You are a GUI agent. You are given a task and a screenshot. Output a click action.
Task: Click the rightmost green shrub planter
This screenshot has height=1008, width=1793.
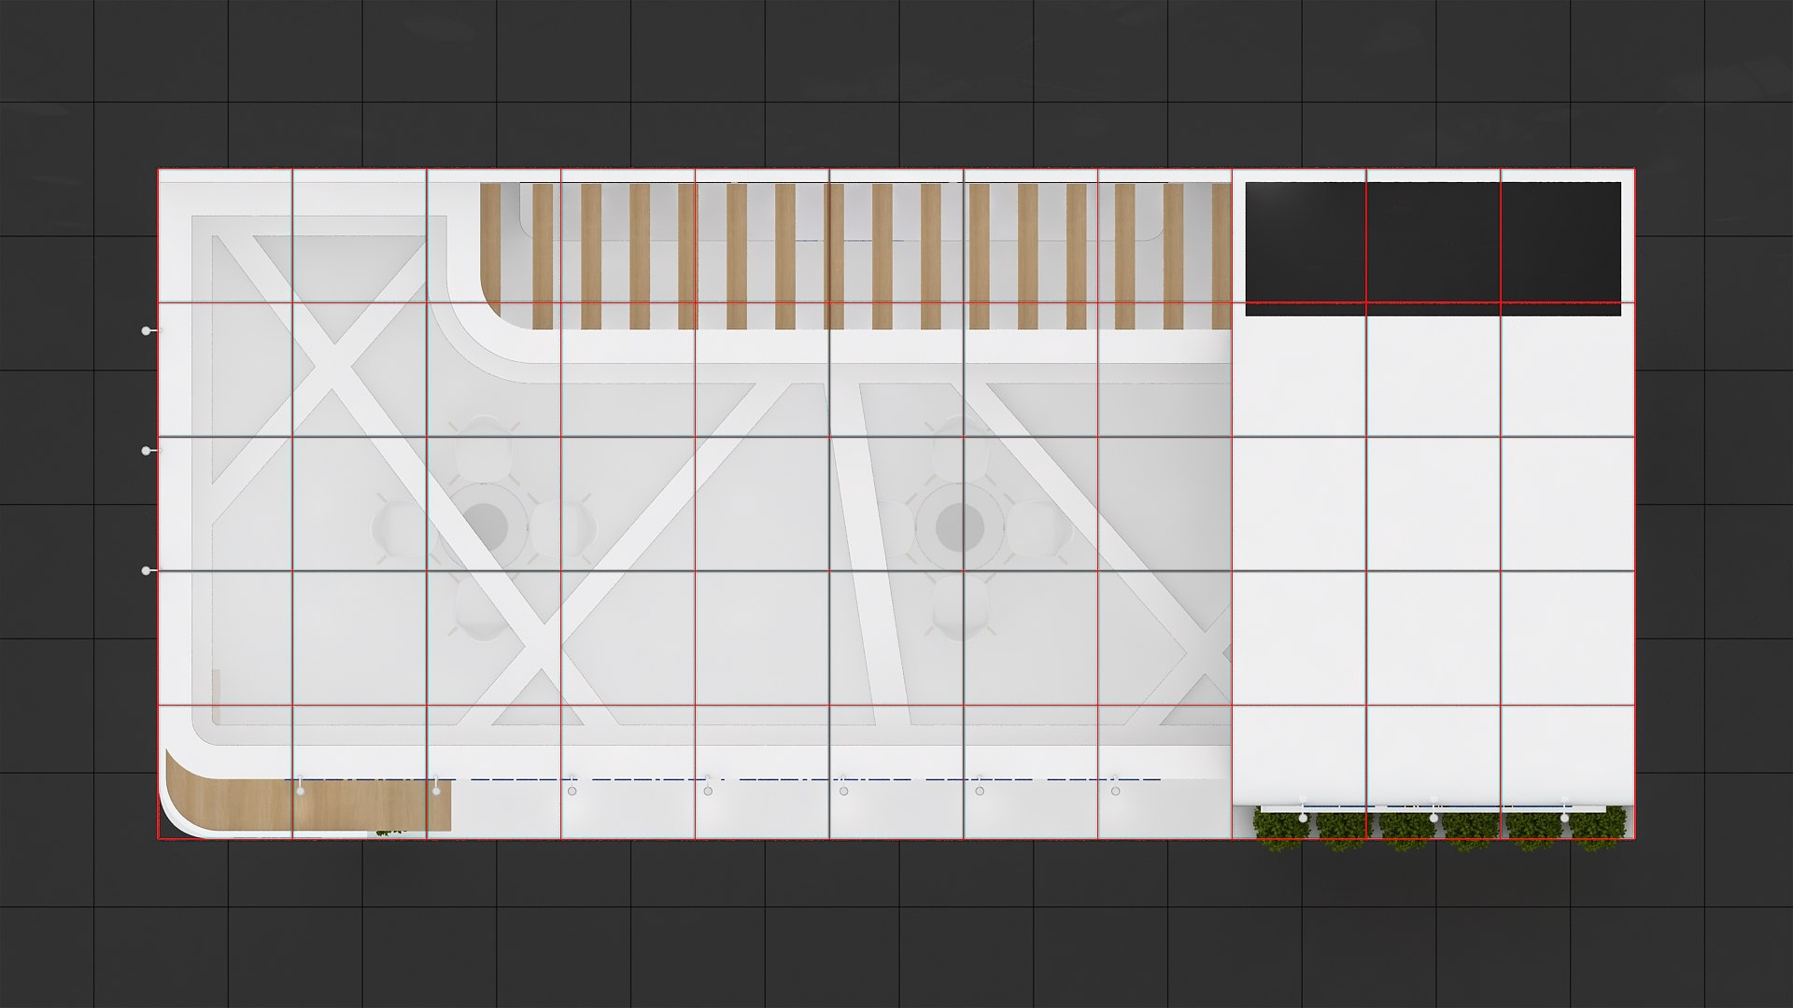[1599, 829]
